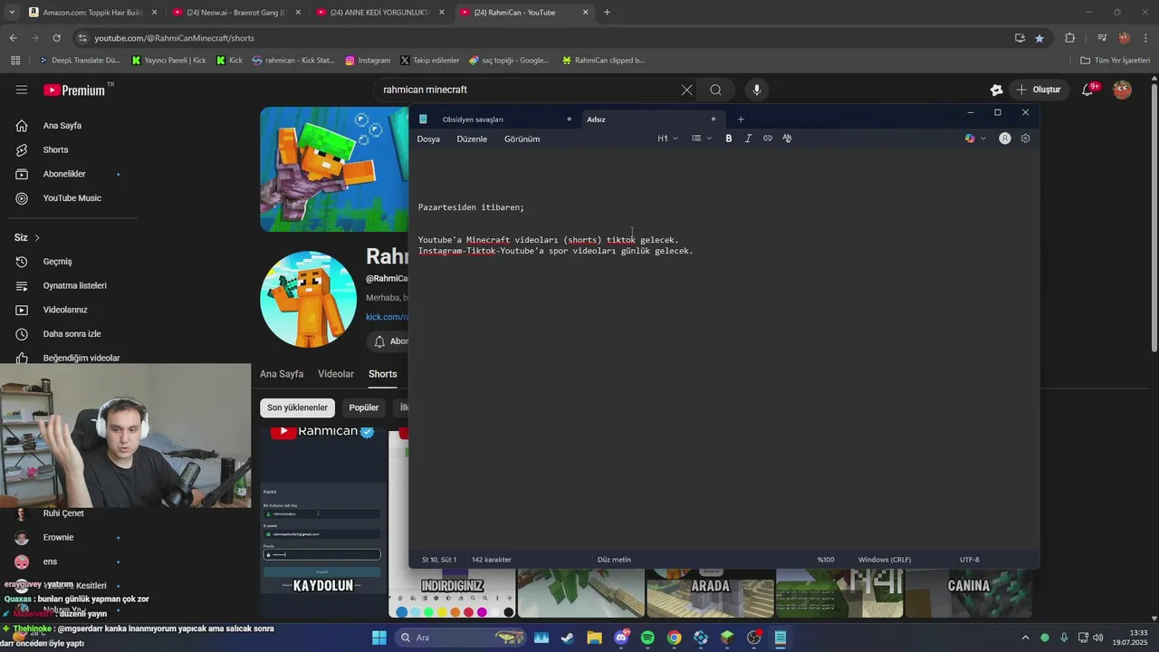This screenshot has width=1159, height=652.
Task: Open Spotify from taskbar
Action: coord(647,638)
